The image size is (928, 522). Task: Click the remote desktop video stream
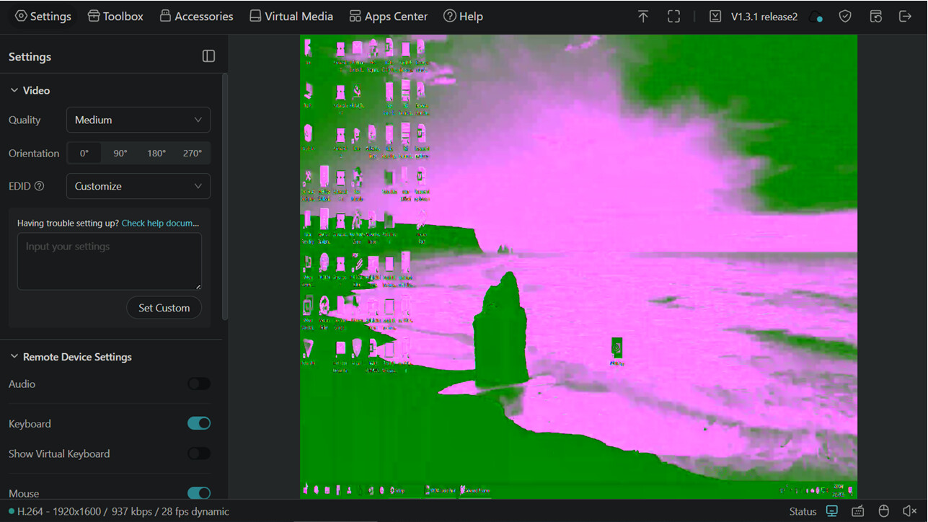tap(578, 266)
